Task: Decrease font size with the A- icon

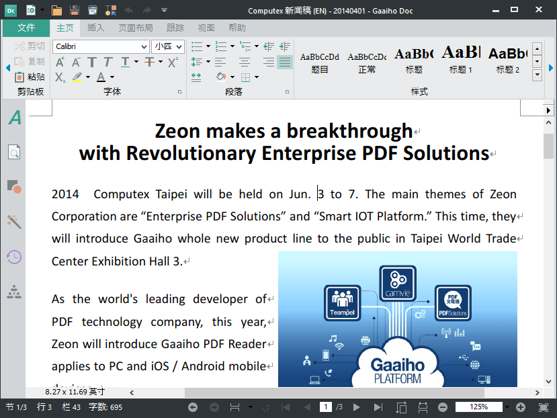Action: (x=76, y=62)
